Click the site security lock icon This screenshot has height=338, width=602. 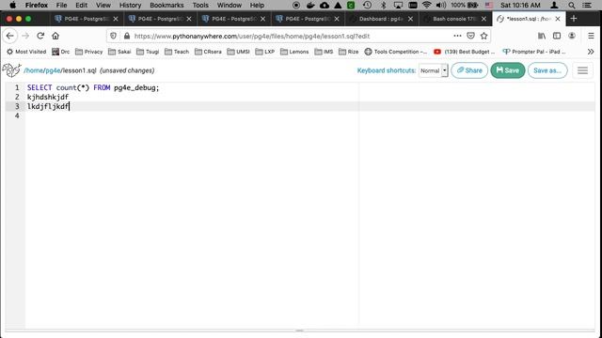127,36
